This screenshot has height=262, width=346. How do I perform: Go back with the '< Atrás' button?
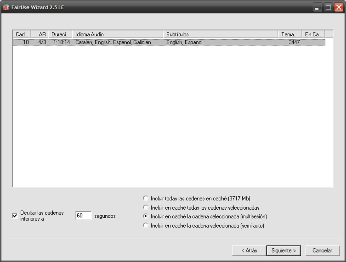[x=249, y=251]
